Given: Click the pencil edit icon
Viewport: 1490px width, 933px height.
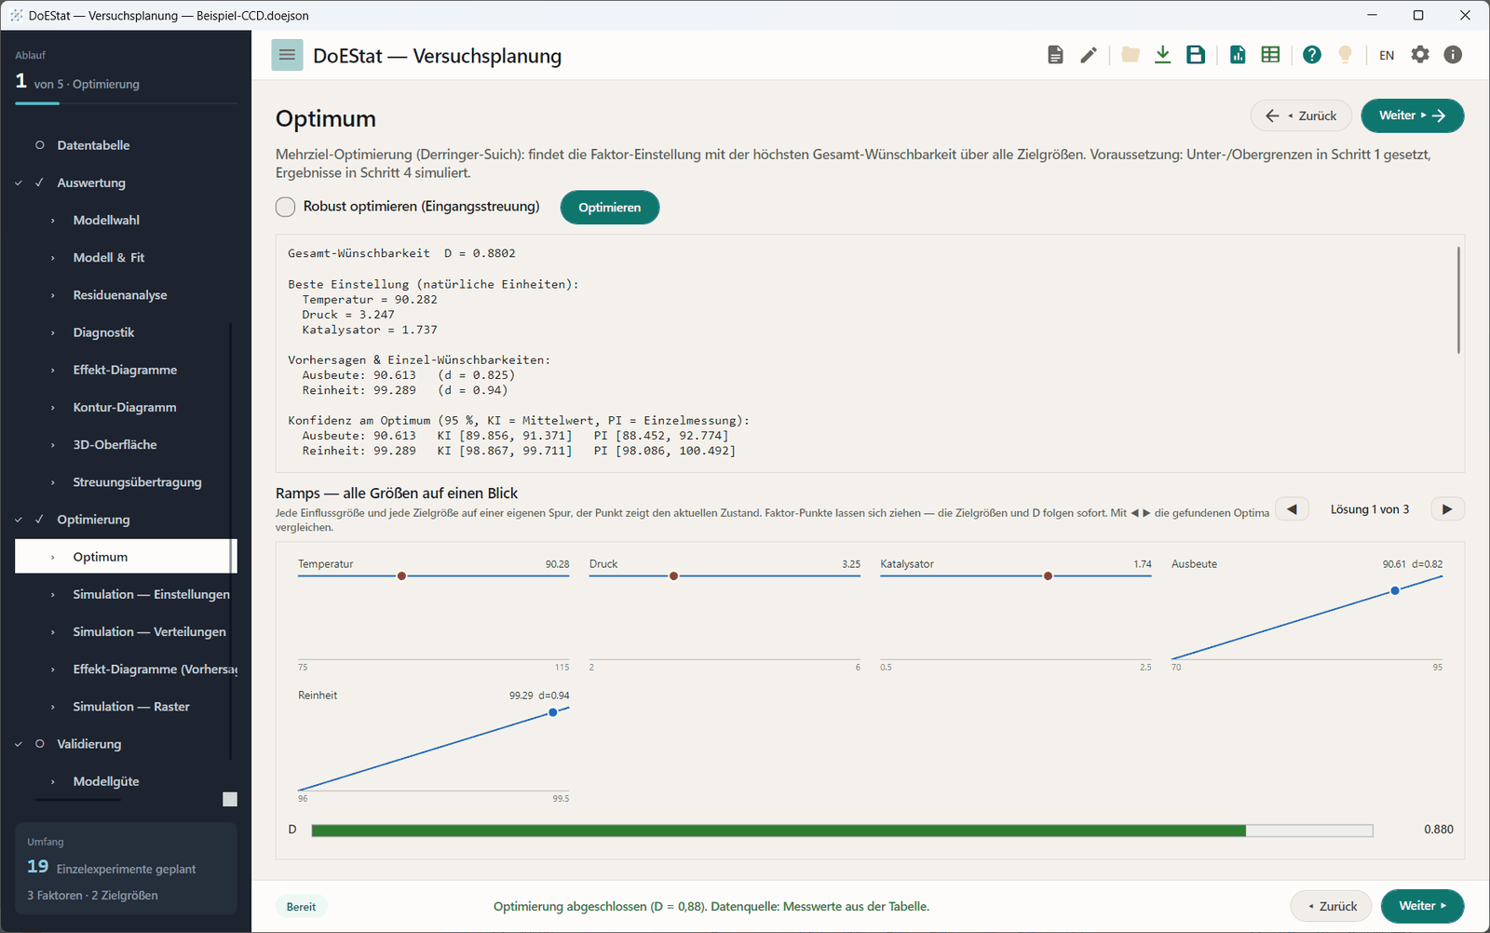Looking at the screenshot, I should pos(1089,55).
